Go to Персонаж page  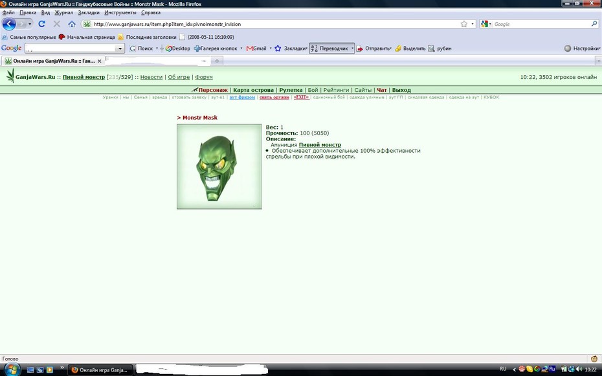(213, 90)
